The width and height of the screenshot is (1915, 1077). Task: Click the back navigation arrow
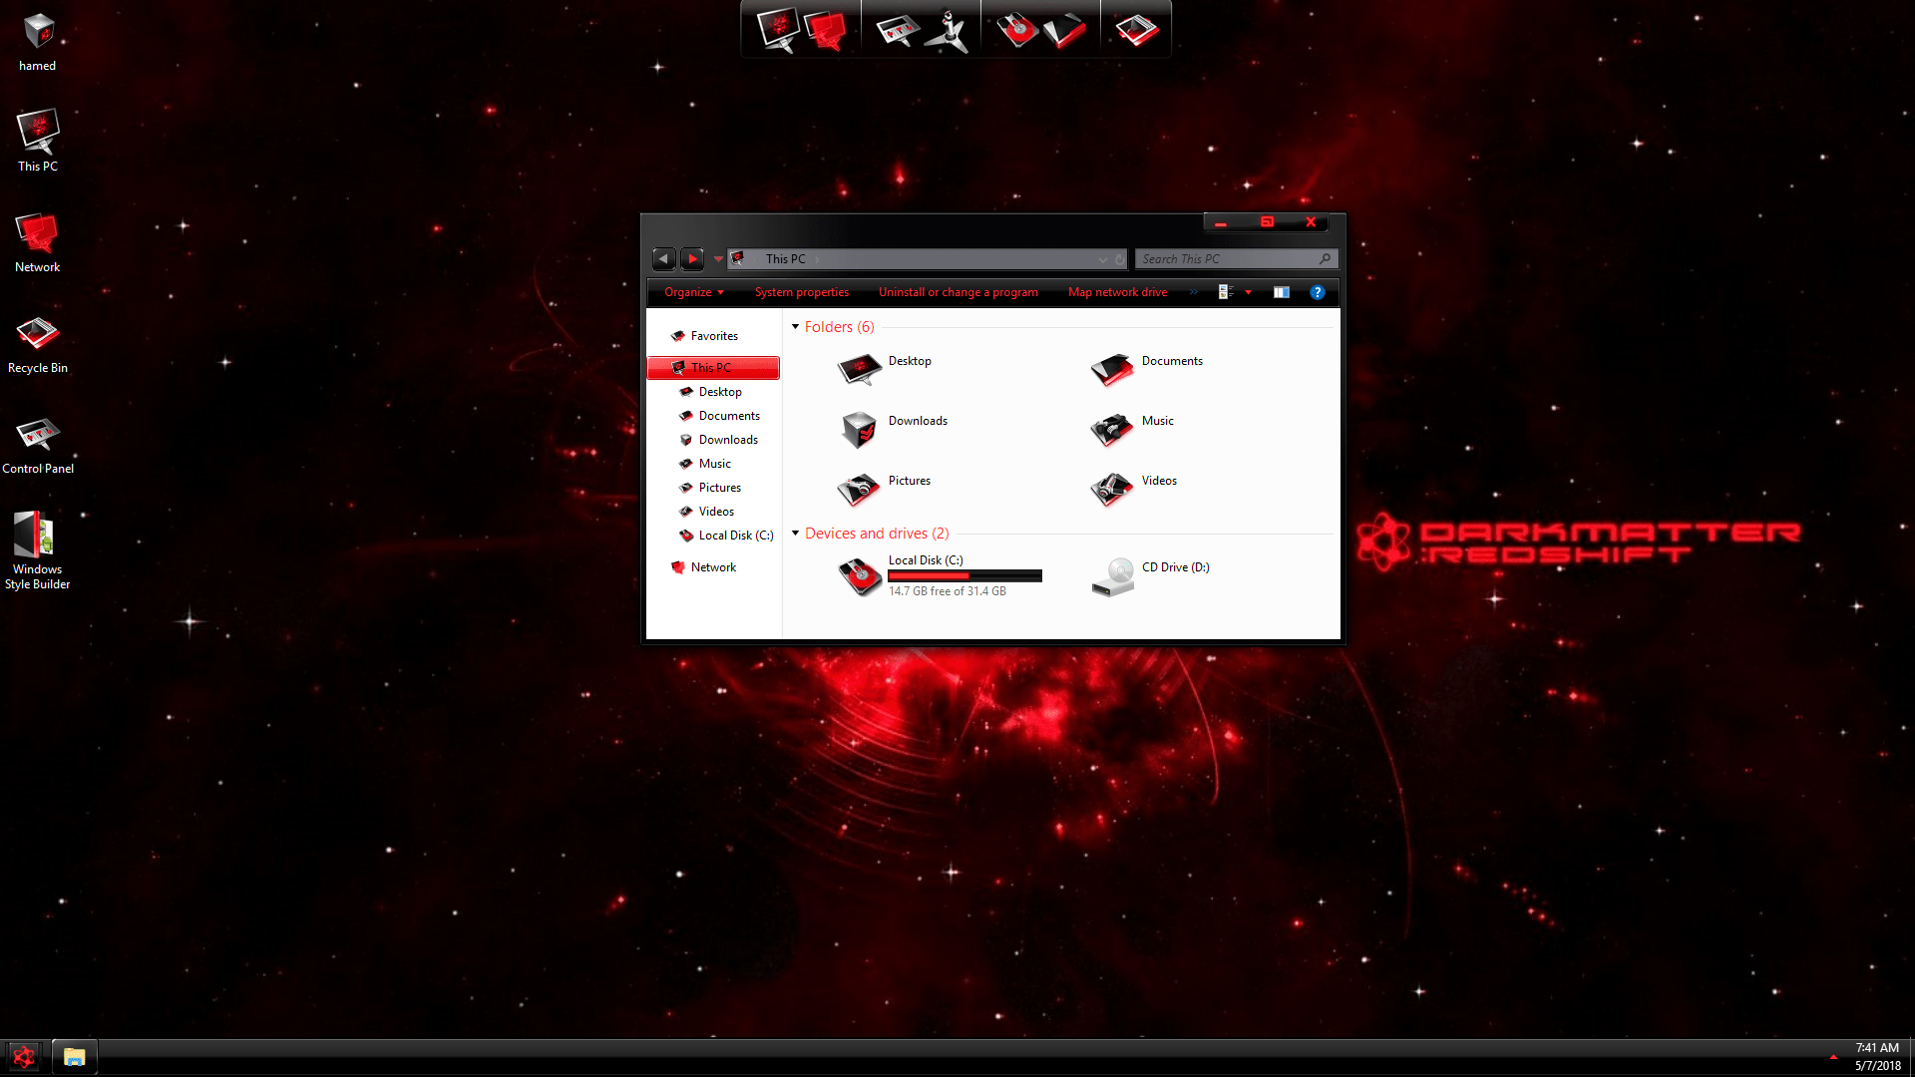[663, 259]
